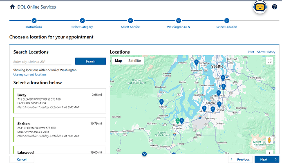Viewport: 282px width, 163px height.
Task: Click the blue Search button
Action: pos(90,61)
